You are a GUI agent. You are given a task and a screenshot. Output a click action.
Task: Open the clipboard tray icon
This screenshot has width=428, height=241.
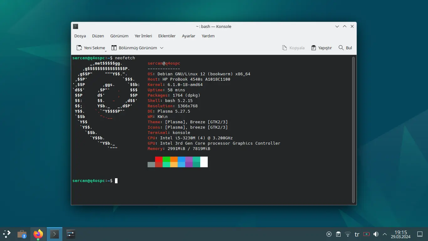[338, 234]
